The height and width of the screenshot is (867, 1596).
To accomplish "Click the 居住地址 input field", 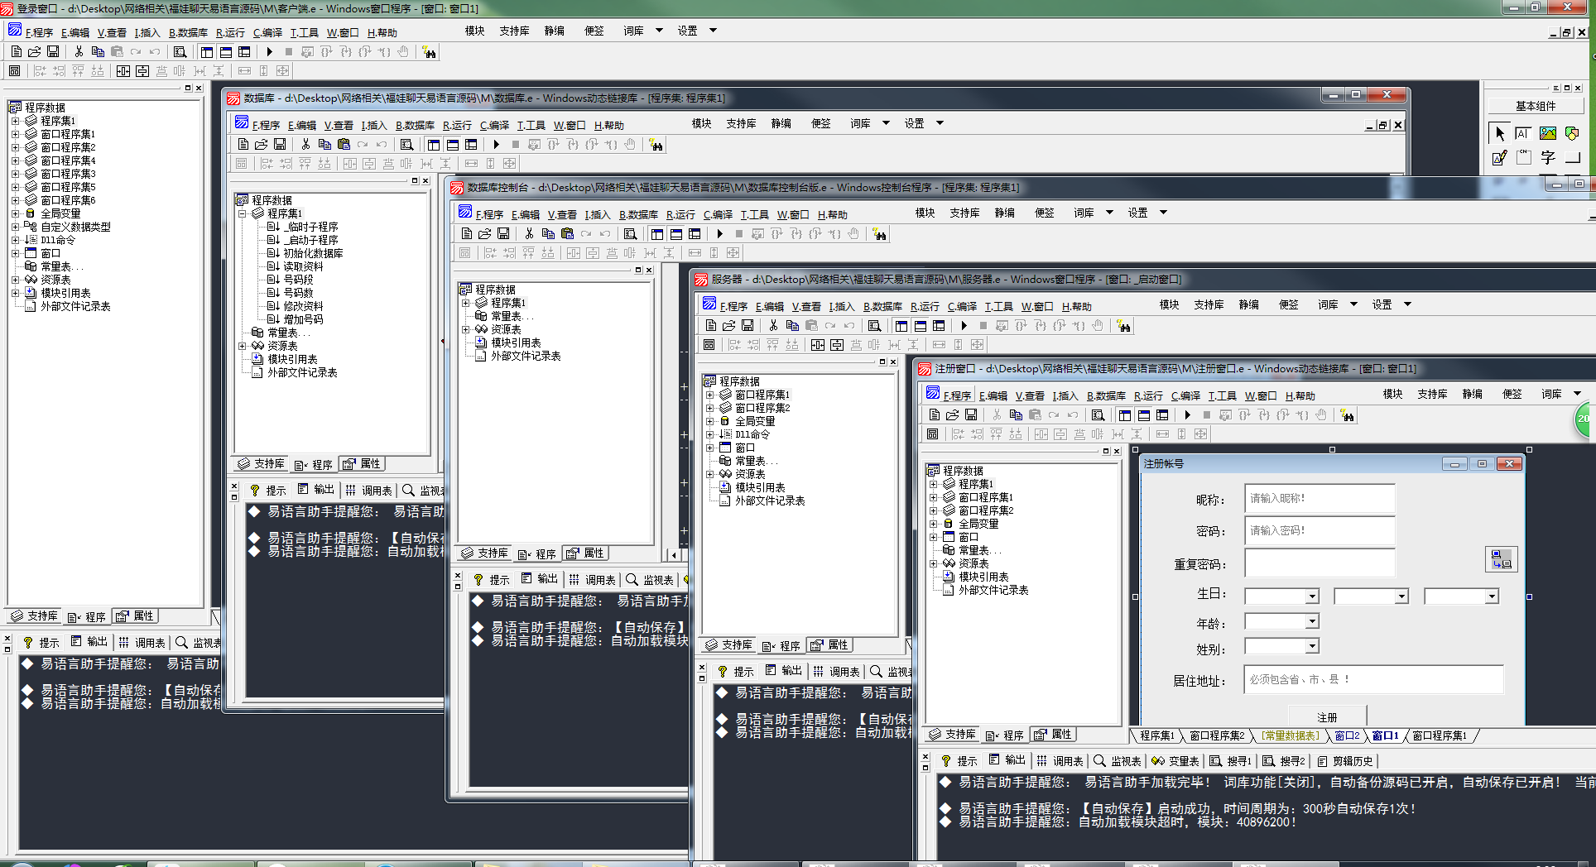I will click(1373, 679).
